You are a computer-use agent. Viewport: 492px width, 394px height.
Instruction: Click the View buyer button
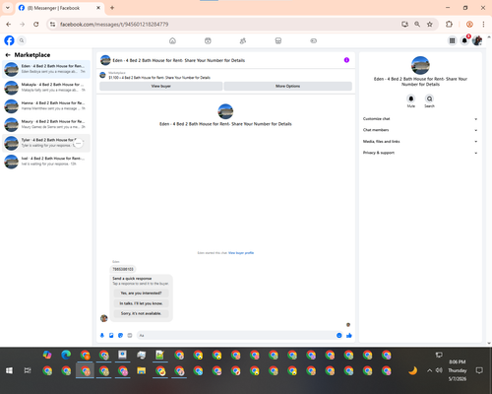point(160,86)
